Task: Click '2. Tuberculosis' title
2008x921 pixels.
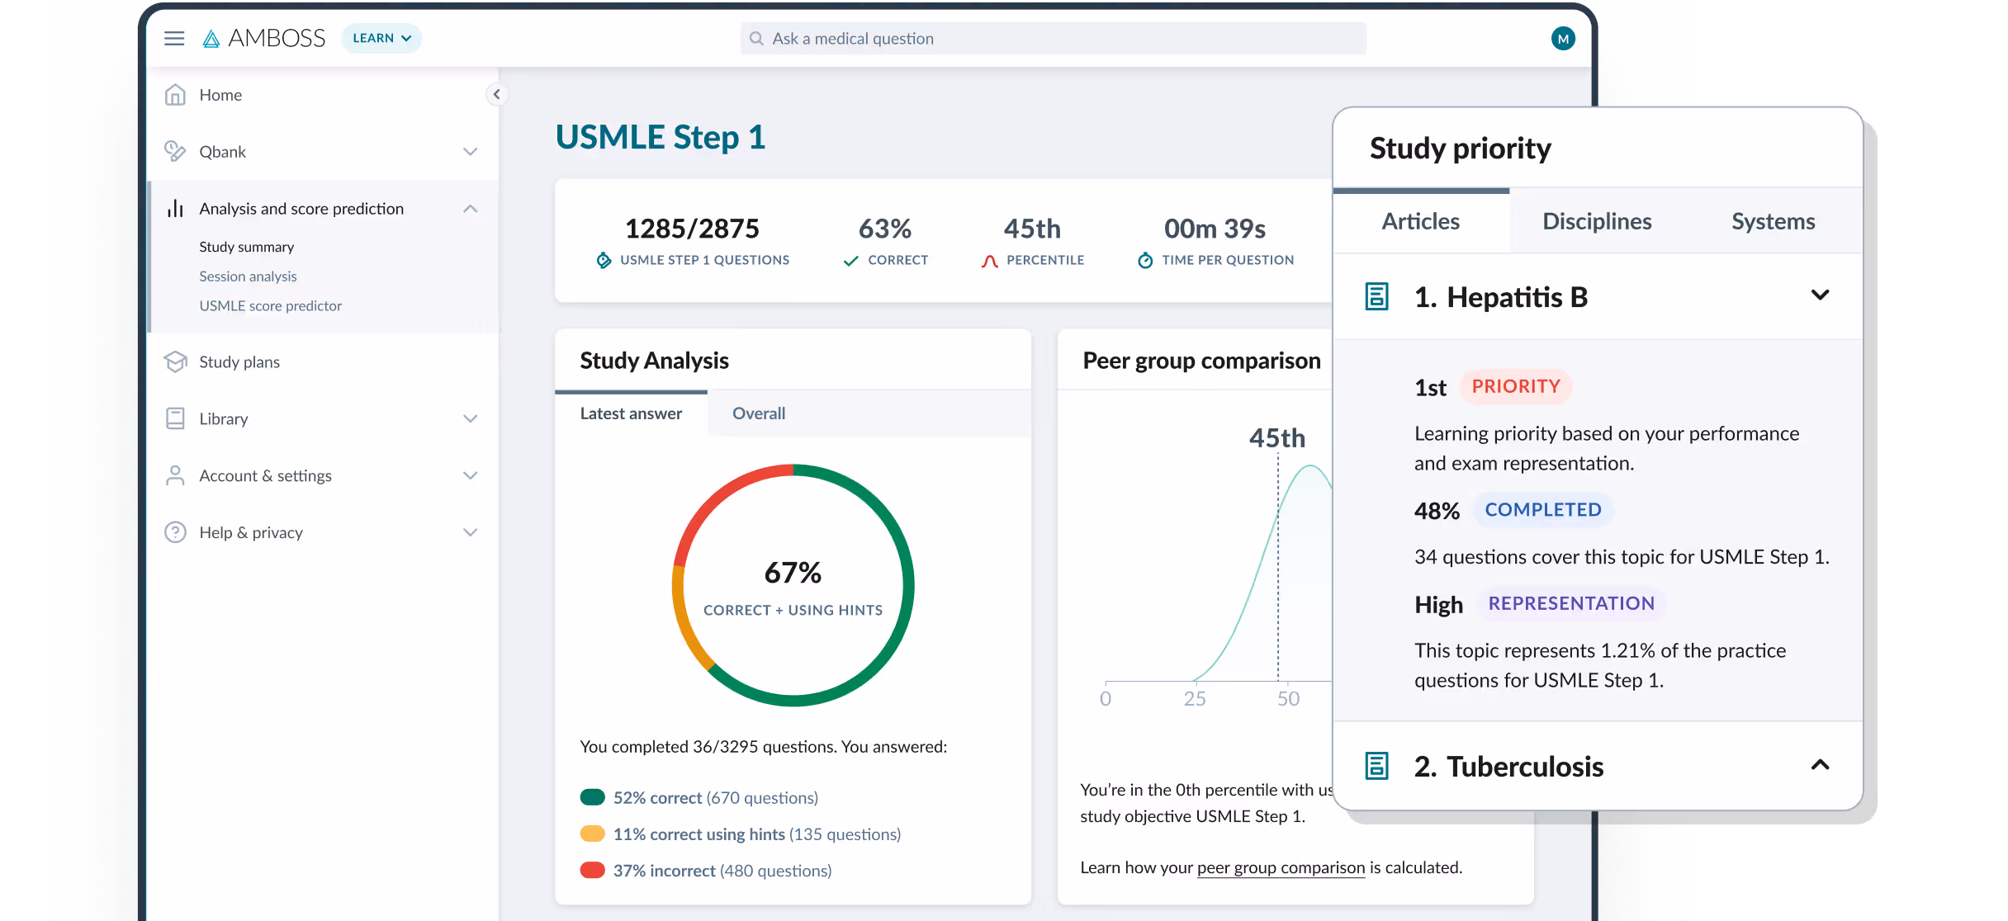Action: click(1508, 766)
